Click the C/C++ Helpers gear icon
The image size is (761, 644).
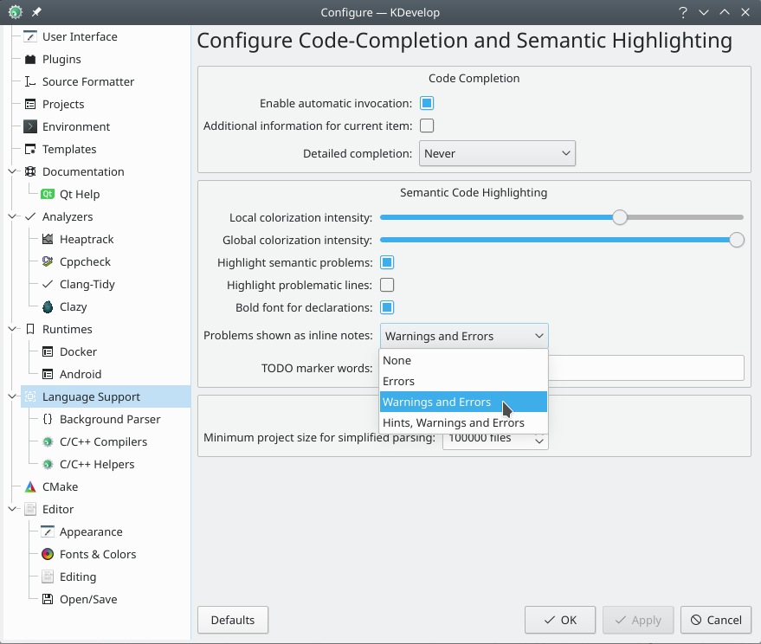click(48, 465)
